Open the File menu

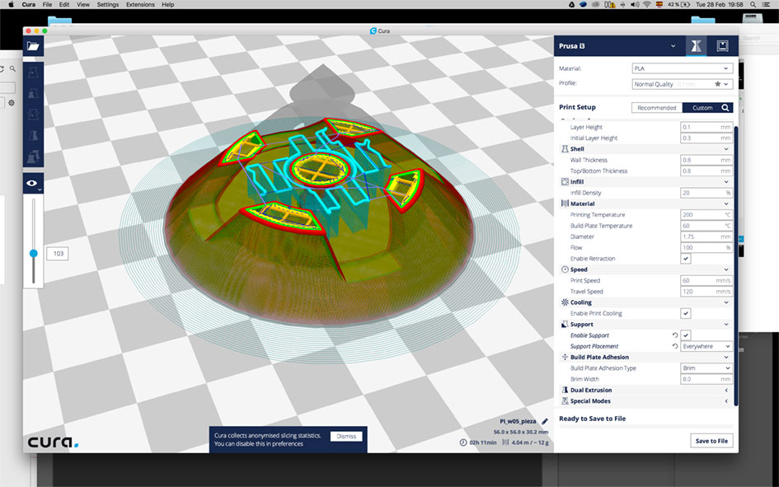(x=47, y=4)
